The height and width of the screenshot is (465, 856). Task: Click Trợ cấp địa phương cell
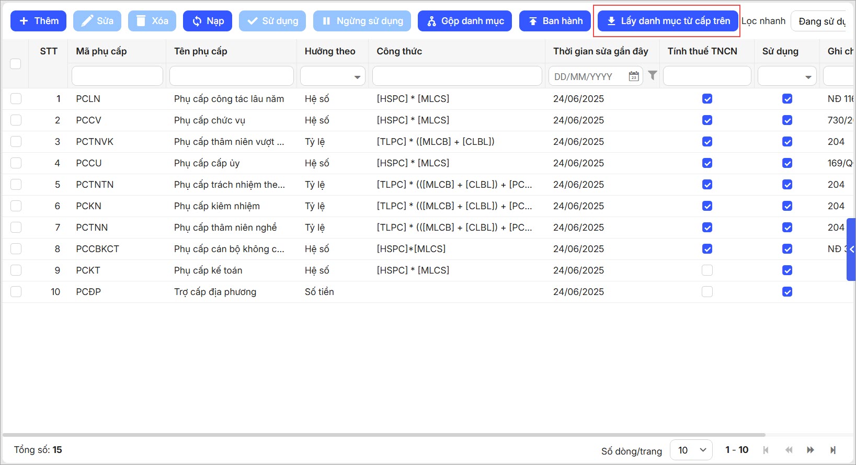215,292
